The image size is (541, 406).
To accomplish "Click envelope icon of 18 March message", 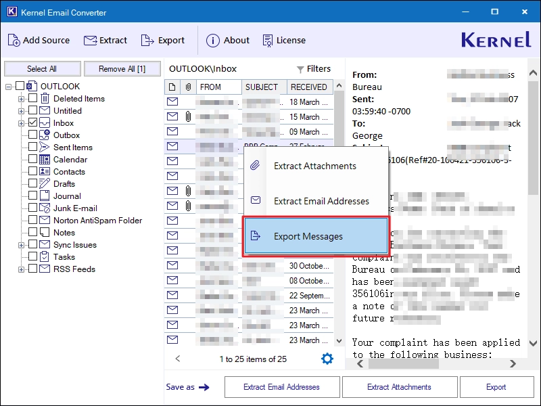I will click(172, 102).
